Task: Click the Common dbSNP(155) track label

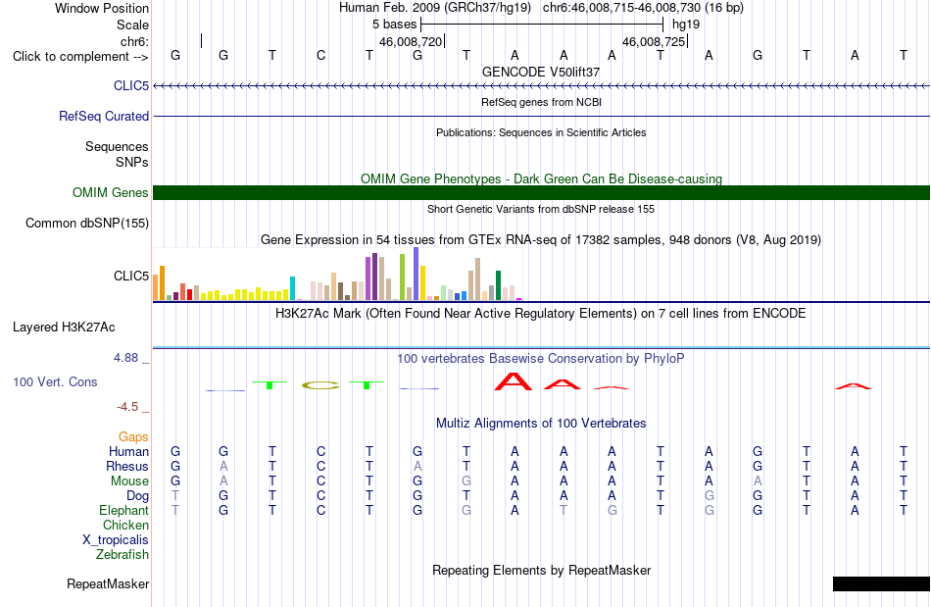Action: [x=86, y=224]
